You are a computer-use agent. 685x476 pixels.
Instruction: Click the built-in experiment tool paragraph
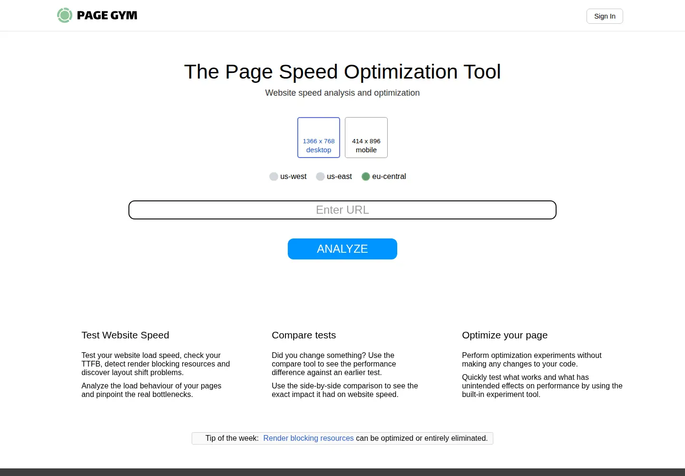[x=542, y=386]
